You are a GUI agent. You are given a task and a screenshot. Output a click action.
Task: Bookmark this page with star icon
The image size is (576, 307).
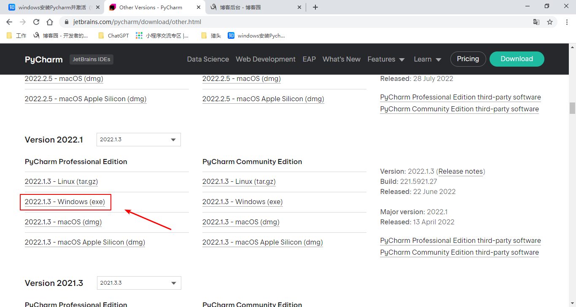pyautogui.click(x=550, y=22)
